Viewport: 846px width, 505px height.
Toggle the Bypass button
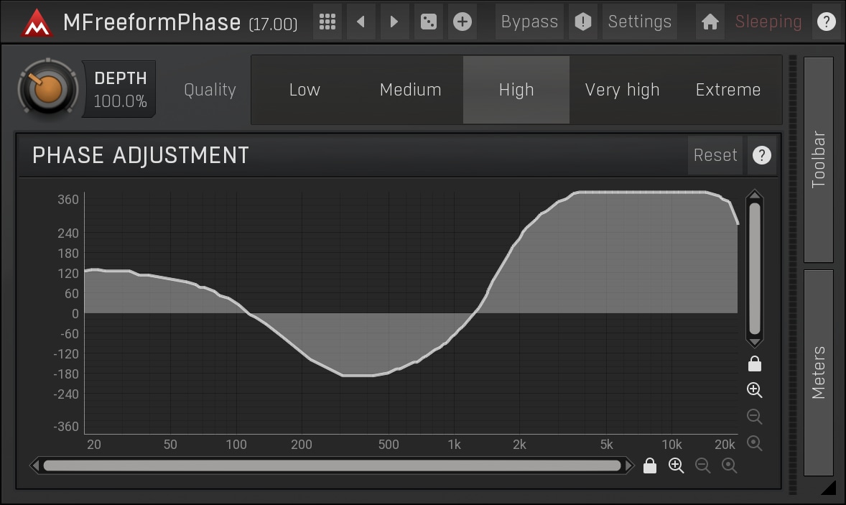coord(529,22)
